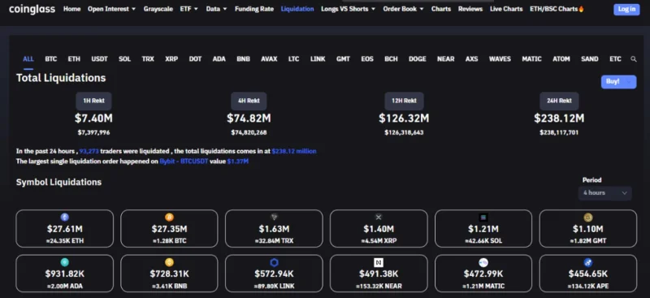Select the 12H Rekt button

(404, 101)
